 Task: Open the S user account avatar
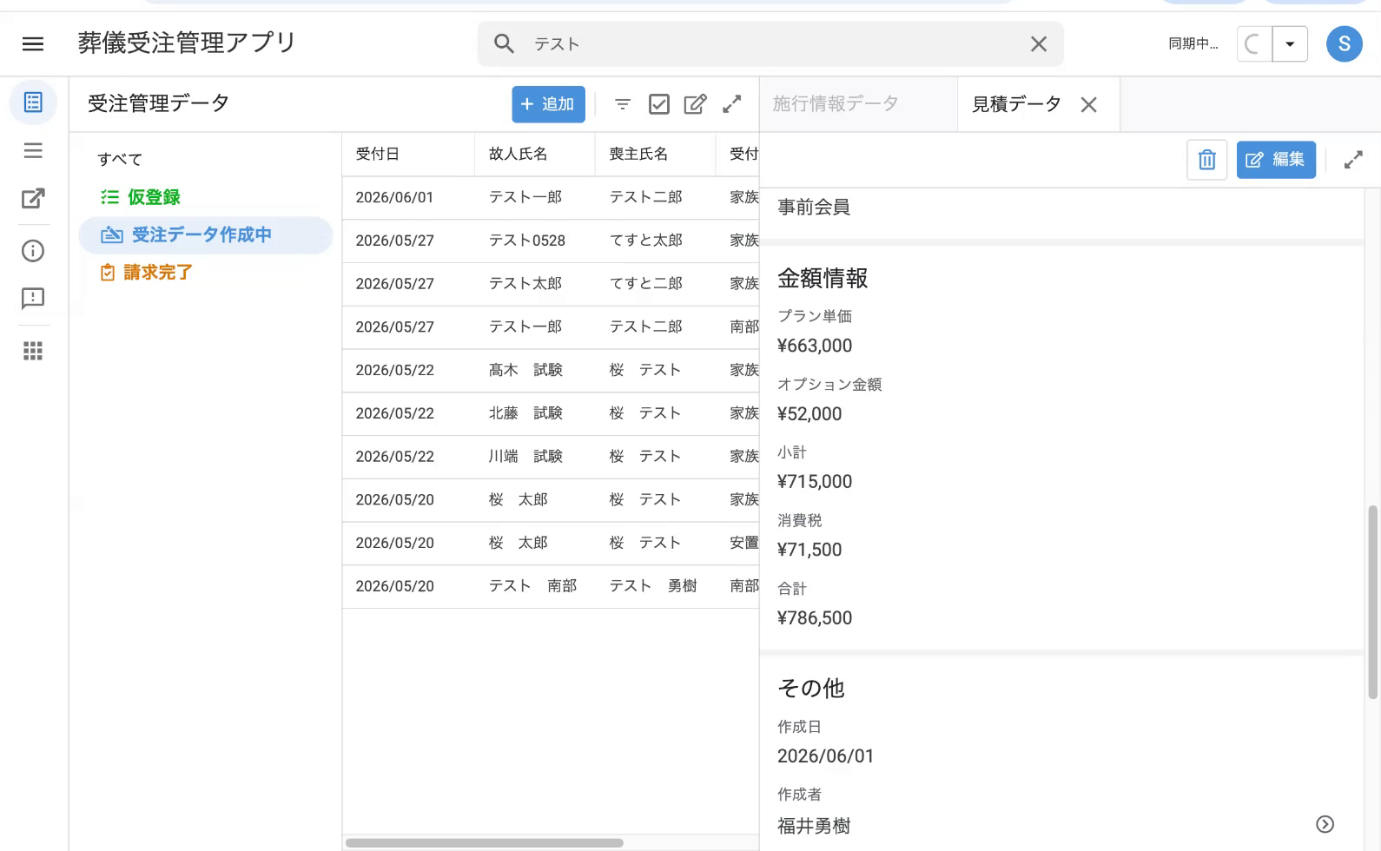1344,43
